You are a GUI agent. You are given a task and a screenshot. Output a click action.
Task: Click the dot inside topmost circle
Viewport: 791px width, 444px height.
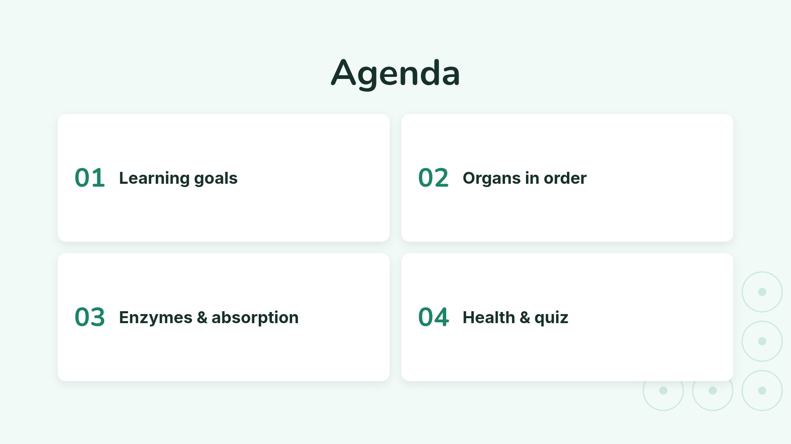click(x=762, y=292)
